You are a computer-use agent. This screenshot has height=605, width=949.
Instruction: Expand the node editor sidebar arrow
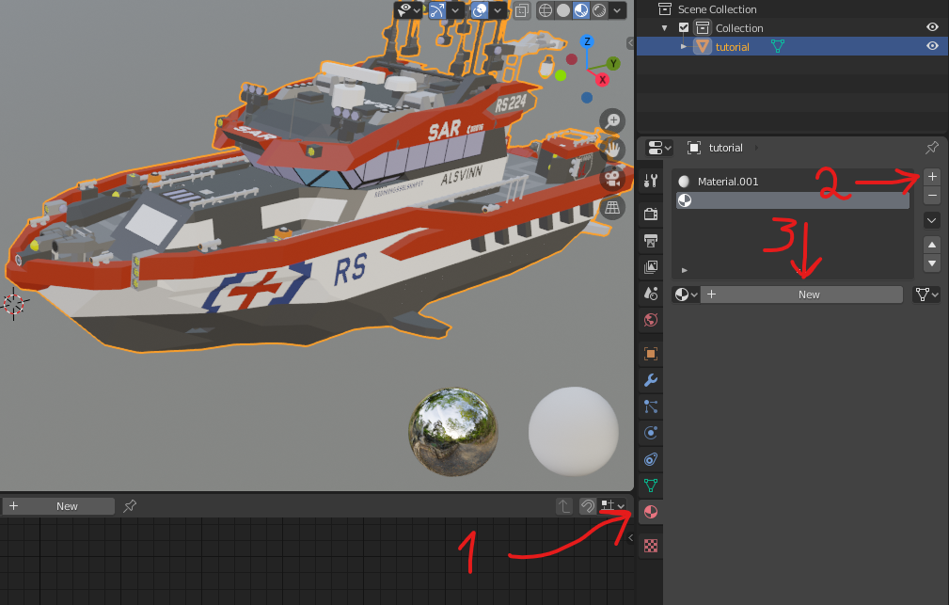click(x=630, y=537)
